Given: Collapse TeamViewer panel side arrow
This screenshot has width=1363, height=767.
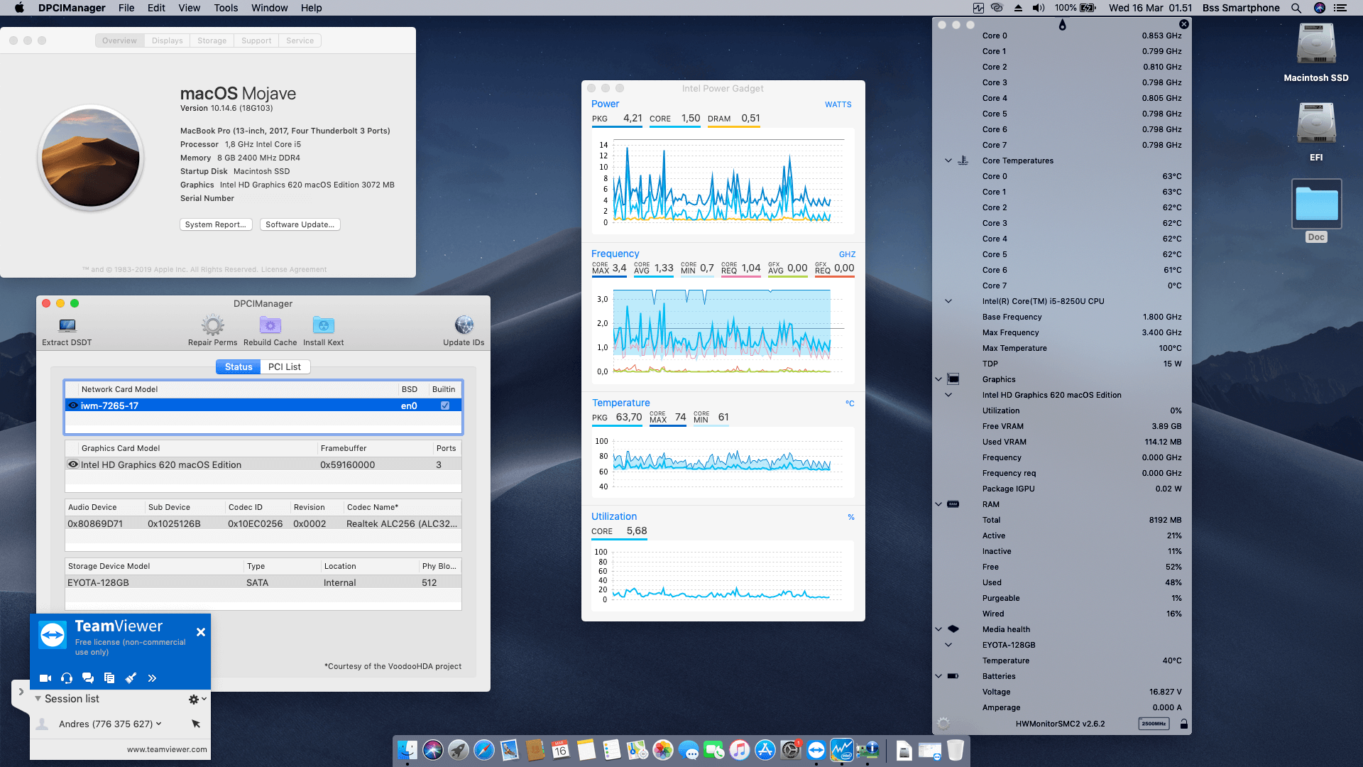Looking at the screenshot, I should 21,692.
